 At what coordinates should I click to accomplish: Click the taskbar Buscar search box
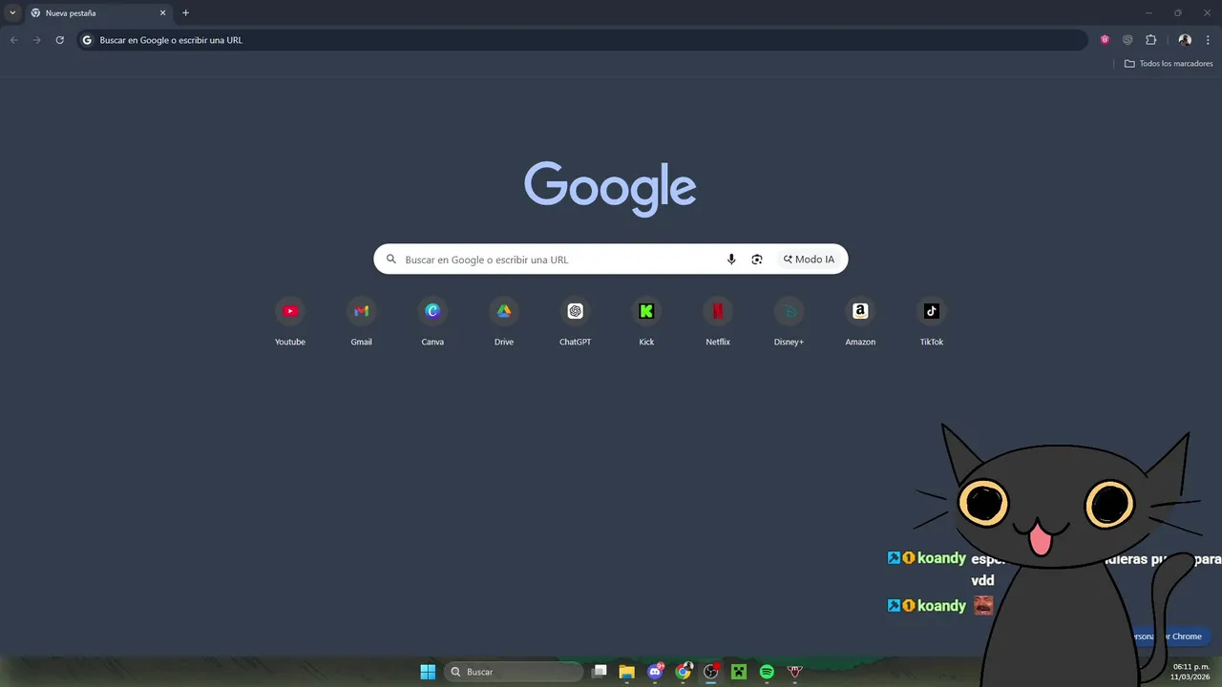[514, 672]
